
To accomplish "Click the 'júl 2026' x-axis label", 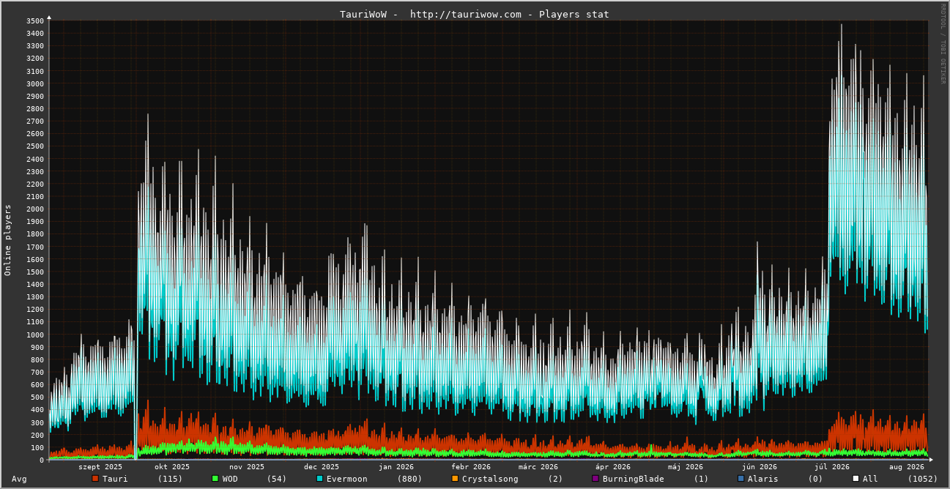I will pos(832,467).
